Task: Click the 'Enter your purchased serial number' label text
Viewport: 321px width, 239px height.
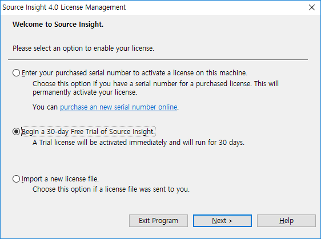Action: pos(134,73)
